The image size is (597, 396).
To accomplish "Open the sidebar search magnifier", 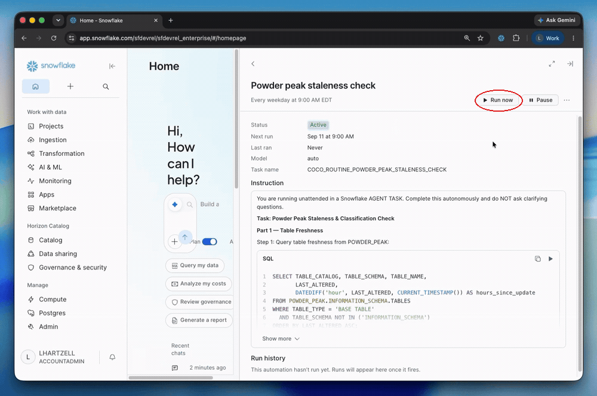I will tap(106, 87).
